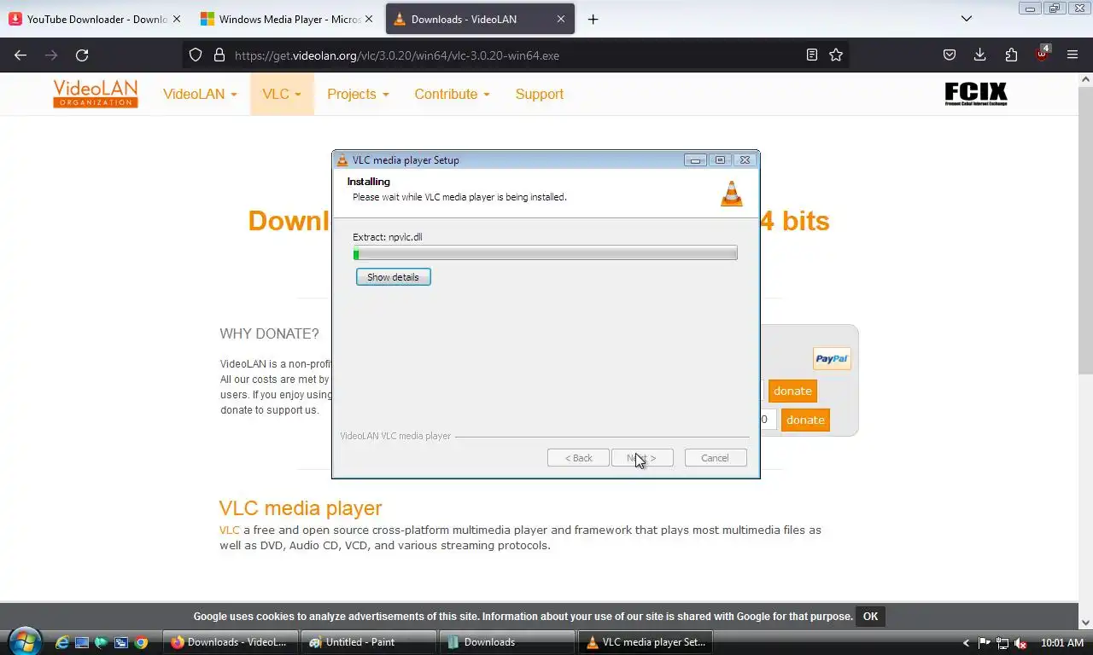The image size is (1093, 655).
Task: Launch Google Chrome from quick launch
Action: pos(141,642)
